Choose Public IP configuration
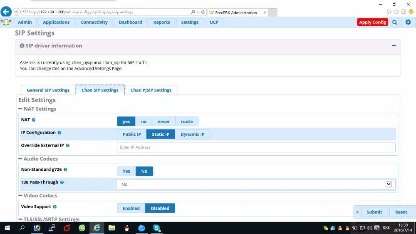This screenshot has width=416, height=234. [x=132, y=134]
